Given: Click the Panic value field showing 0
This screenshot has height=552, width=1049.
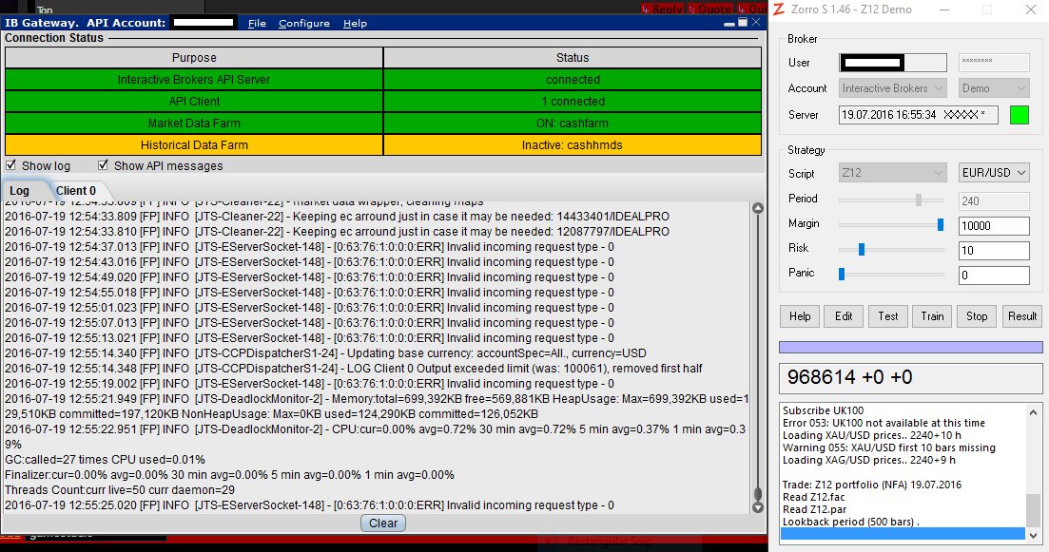Looking at the screenshot, I should tap(994, 276).
